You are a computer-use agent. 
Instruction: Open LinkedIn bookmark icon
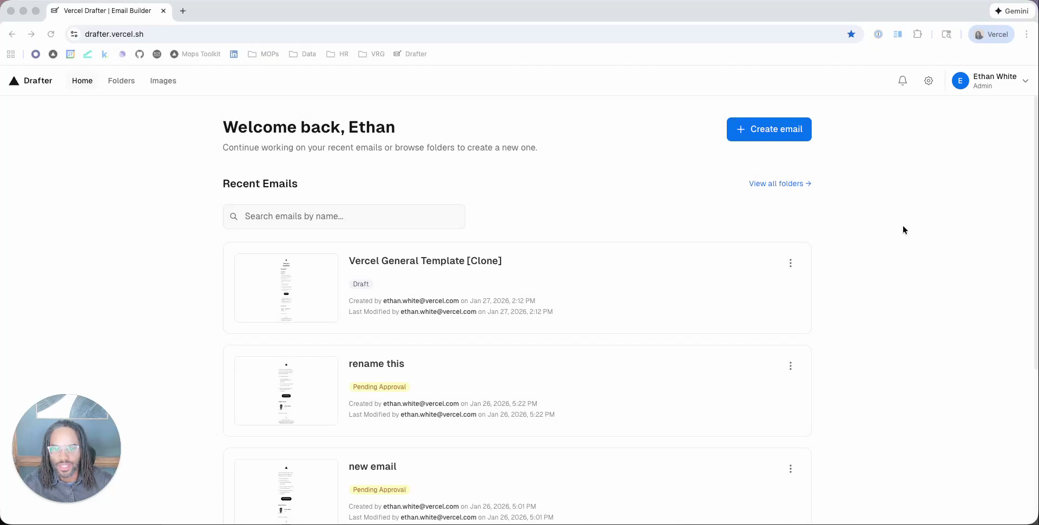click(234, 54)
